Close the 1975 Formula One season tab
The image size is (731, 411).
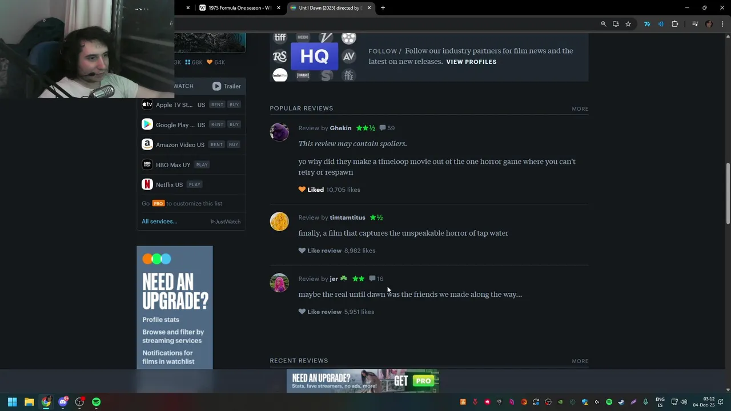pos(279,8)
